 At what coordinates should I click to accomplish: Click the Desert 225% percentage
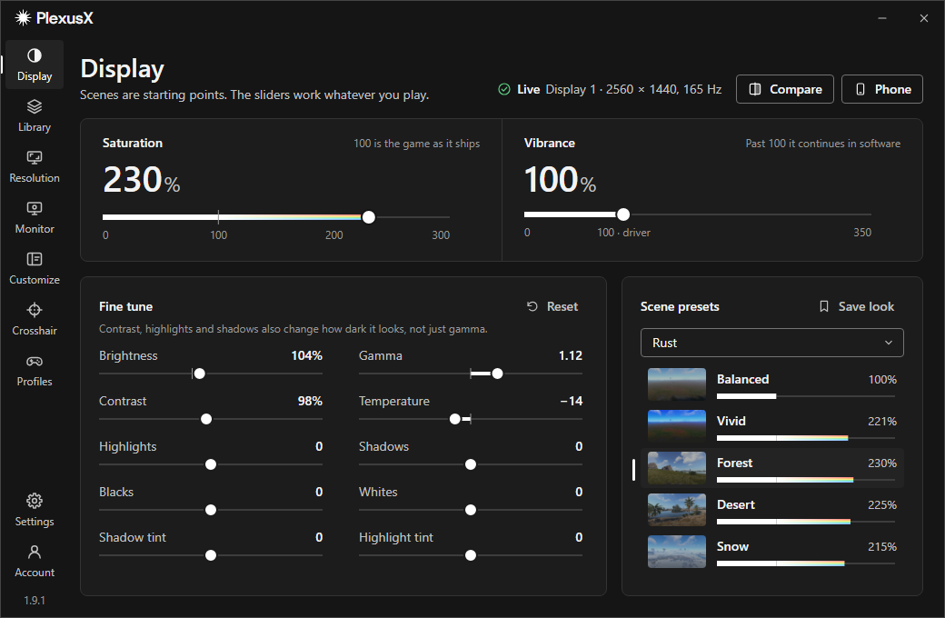[x=882, y=505]
